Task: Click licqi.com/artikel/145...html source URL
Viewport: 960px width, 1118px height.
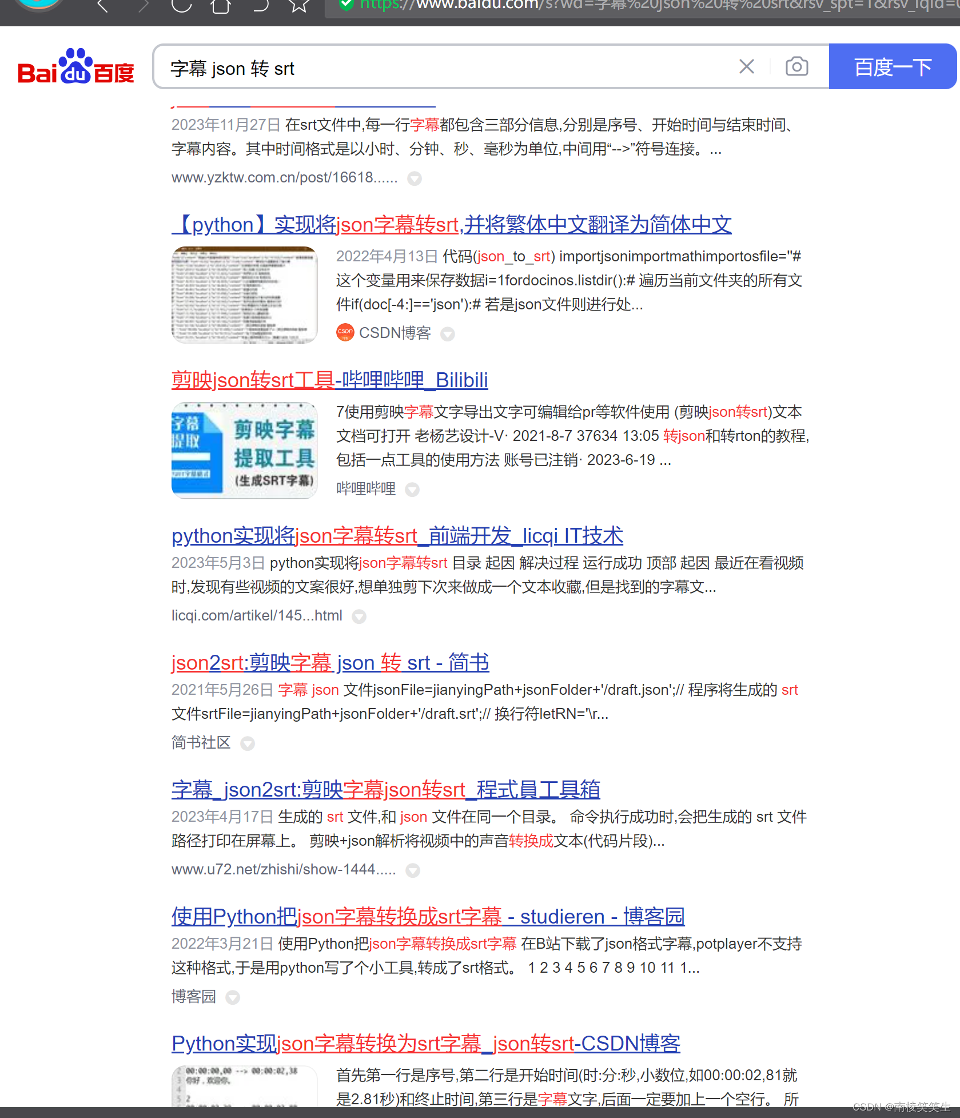Action: (257, 616)
